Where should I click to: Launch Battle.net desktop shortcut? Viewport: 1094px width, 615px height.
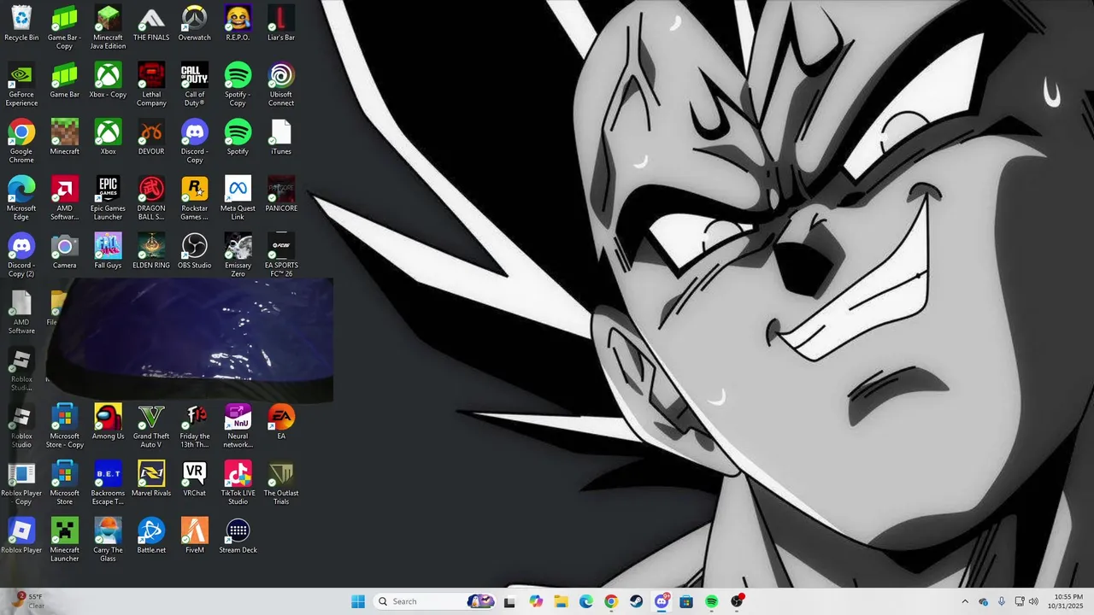(x=151, y=536)
